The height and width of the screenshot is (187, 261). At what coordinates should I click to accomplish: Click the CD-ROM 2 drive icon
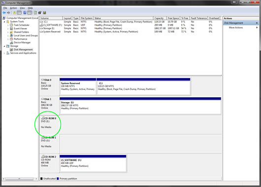[43, 156]
